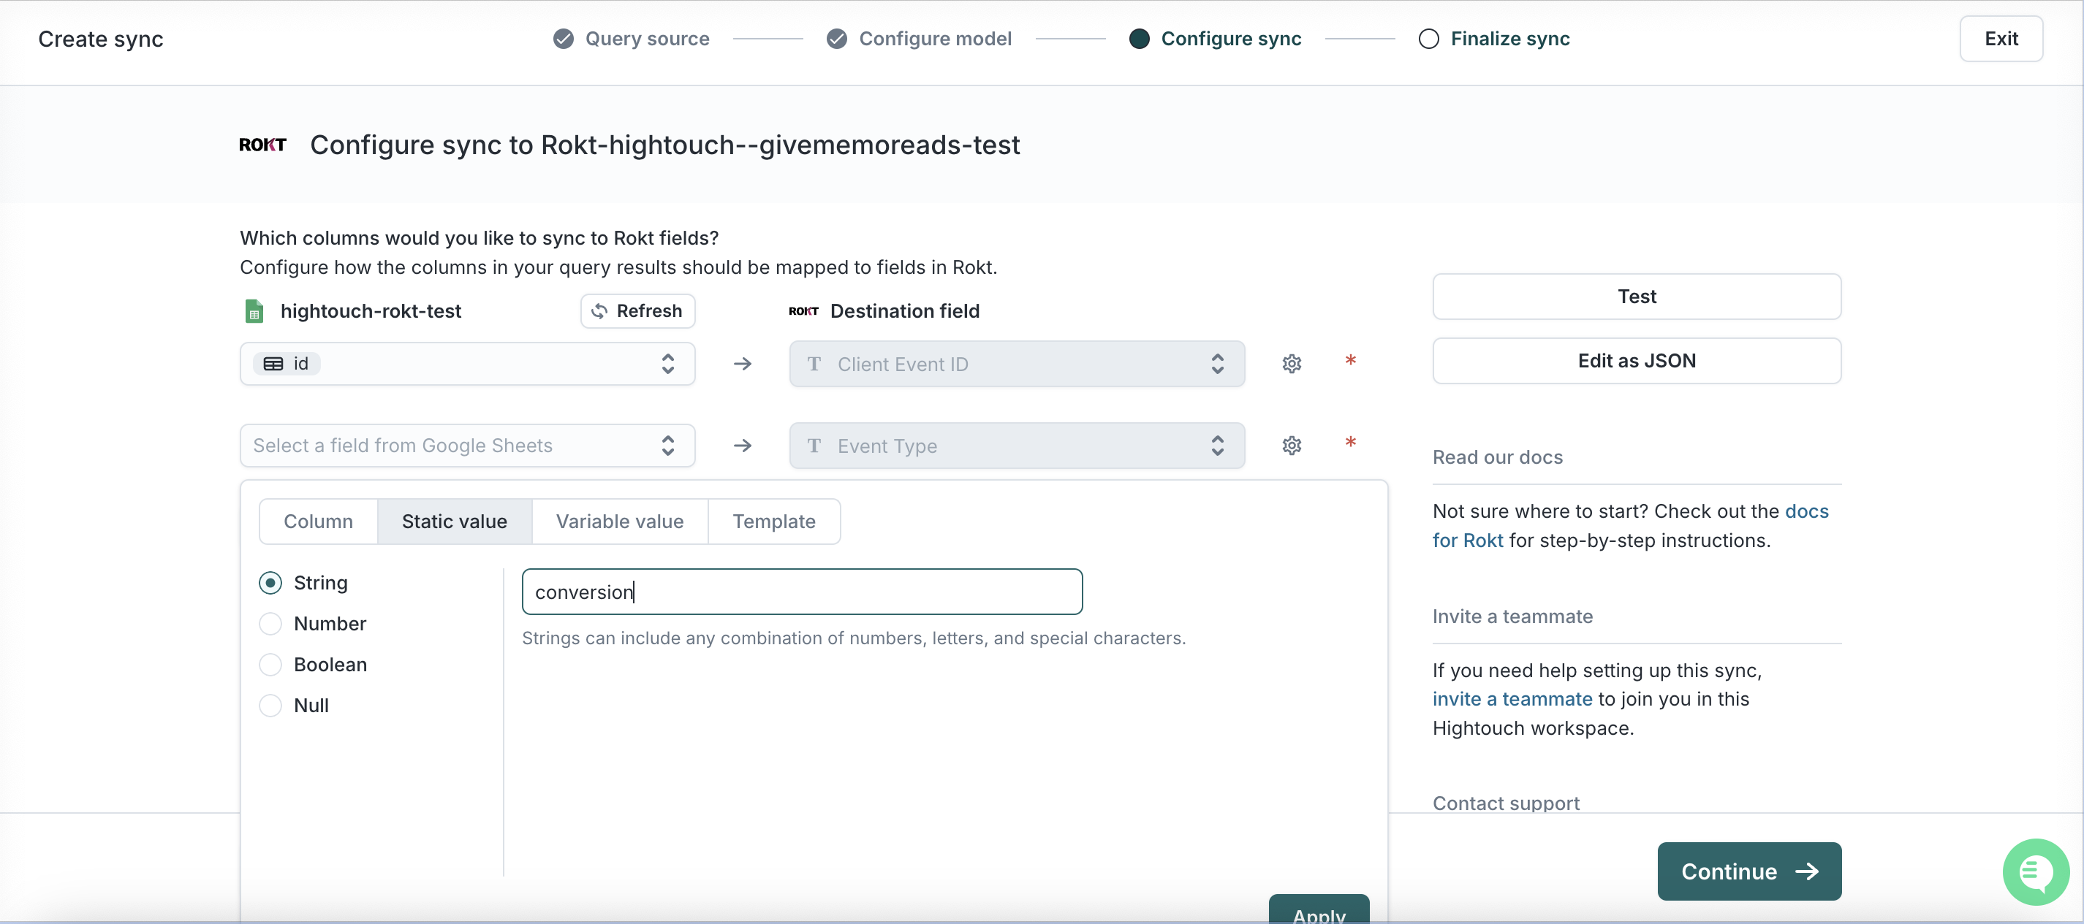Click the Configure sync step label
Image resolution: width=2084 pixels, height=924 pixels.
[1231, 39]
